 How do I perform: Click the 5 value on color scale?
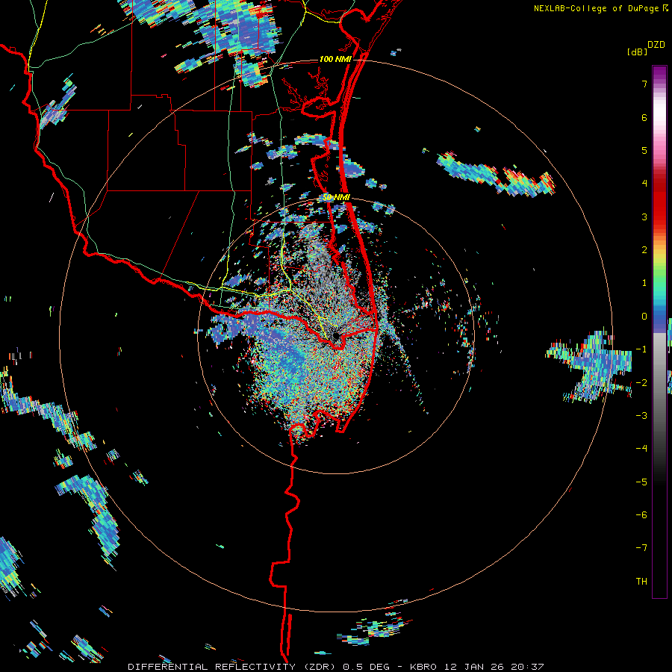644,150
